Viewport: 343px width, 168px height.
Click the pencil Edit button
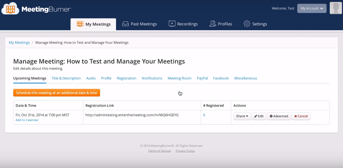tap(259, 116)
